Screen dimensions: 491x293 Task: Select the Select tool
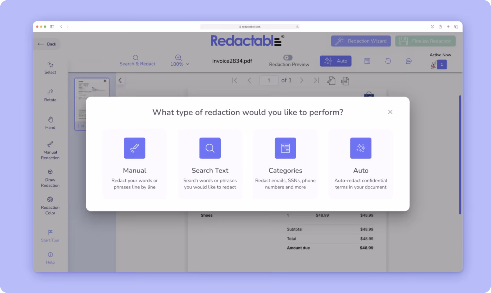click(x=50, y=68)
